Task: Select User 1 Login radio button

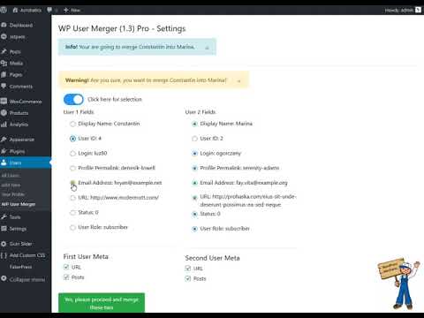Action: [x=72, y=154]
